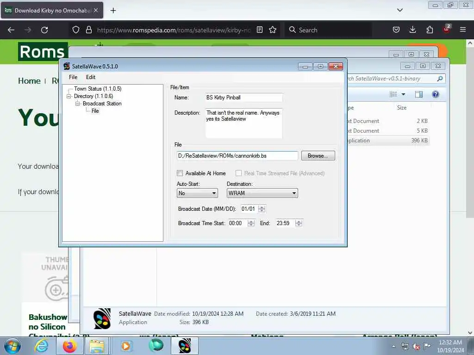Open the media player taskbar icon
Viewport: 474px width, 355px height.
[x=126, y=346]
